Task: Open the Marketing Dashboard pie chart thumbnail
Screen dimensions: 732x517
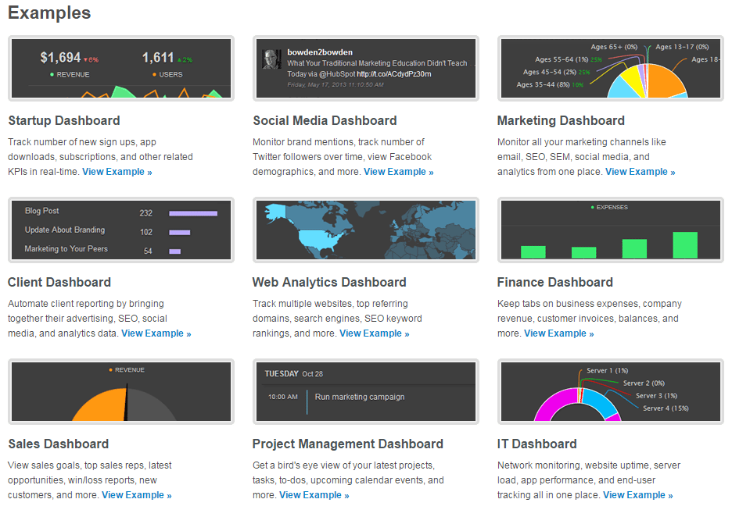Action: click(610, 69)
